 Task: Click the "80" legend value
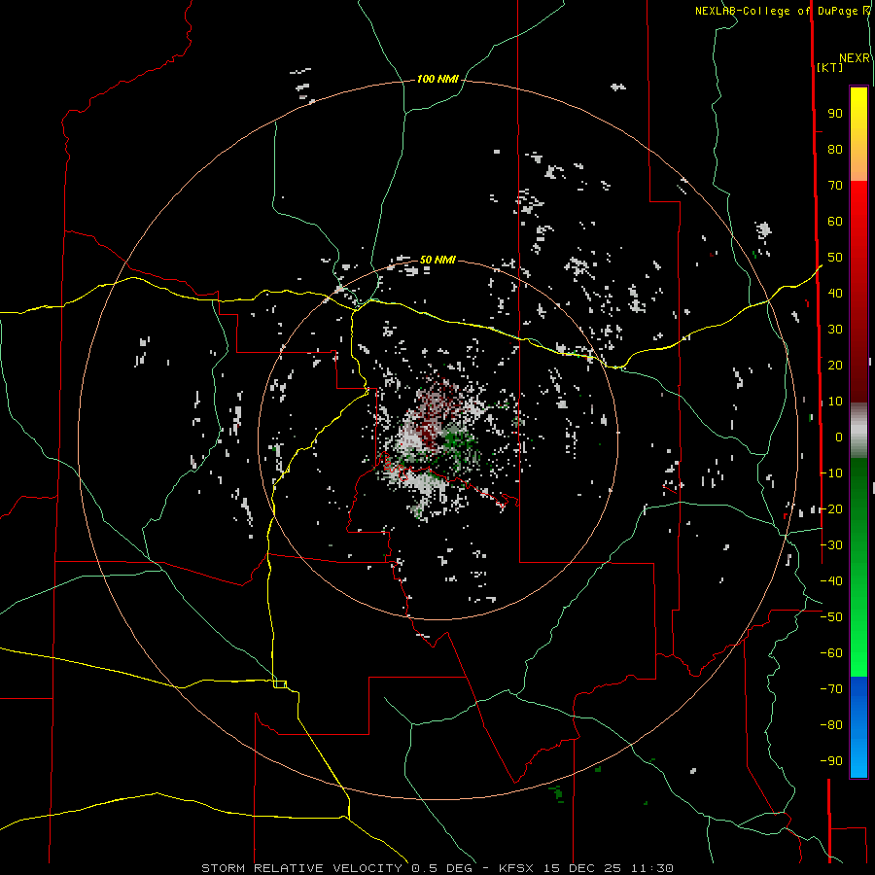(835, 149)
